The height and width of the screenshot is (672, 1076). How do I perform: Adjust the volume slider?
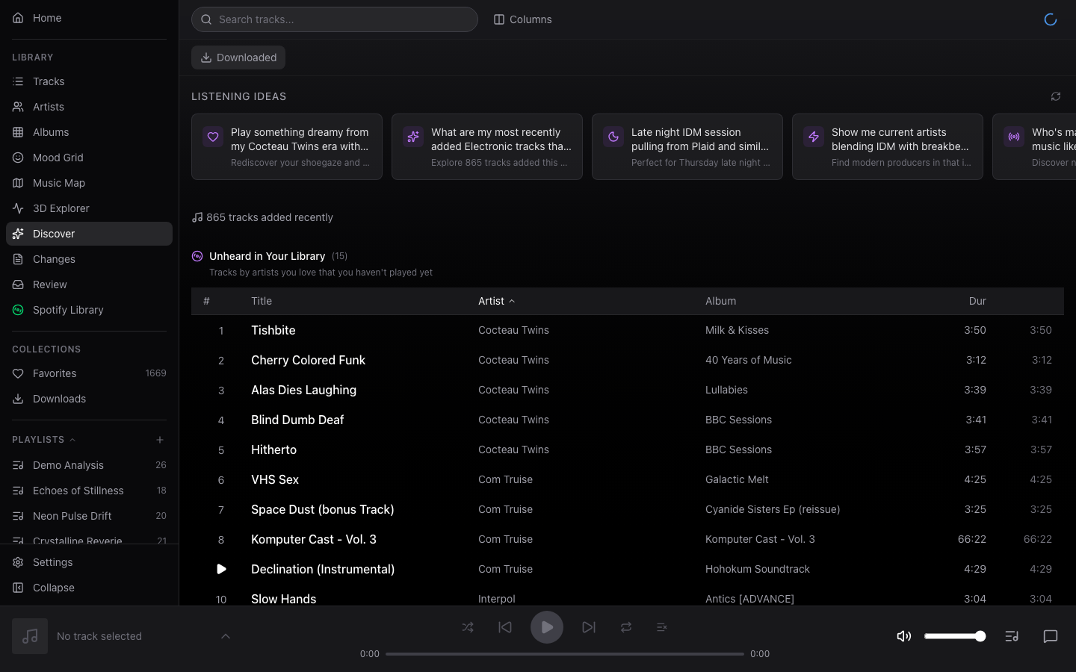tap(954, 636)
